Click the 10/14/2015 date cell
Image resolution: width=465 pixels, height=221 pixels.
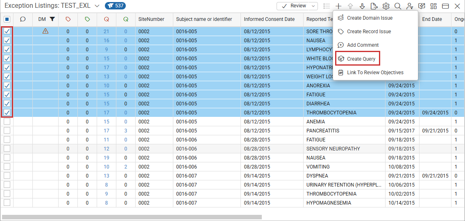click(402, 203)
